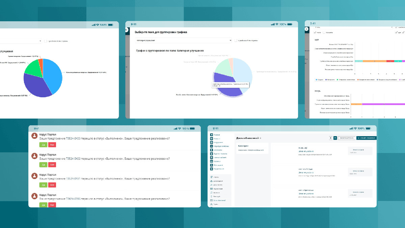Click the Документы sidebar icon
Viewport: 405px width, 228px height.
click(212, 150)
